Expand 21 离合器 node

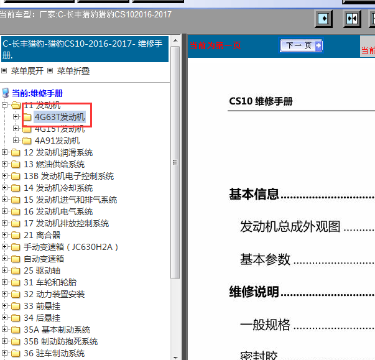(x=4, y=235)
